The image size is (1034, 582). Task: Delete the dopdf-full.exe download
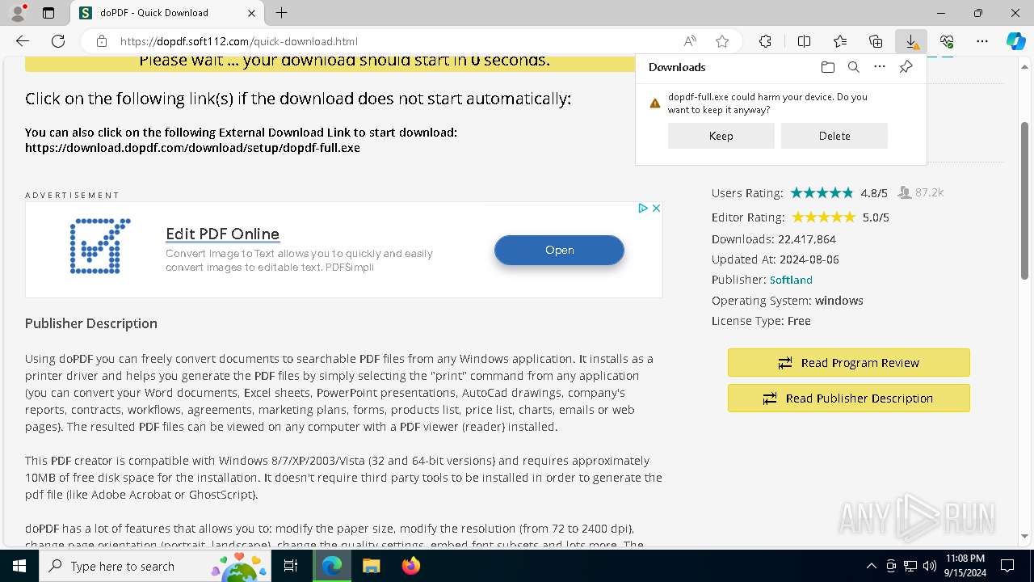click(834, 136)
